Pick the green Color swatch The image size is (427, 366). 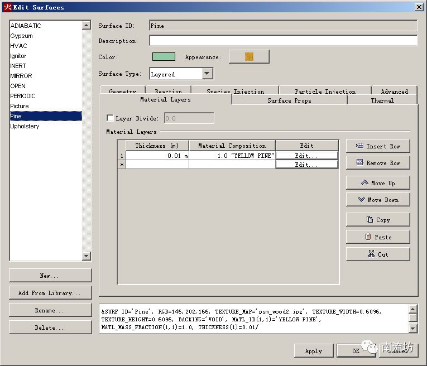164,57
